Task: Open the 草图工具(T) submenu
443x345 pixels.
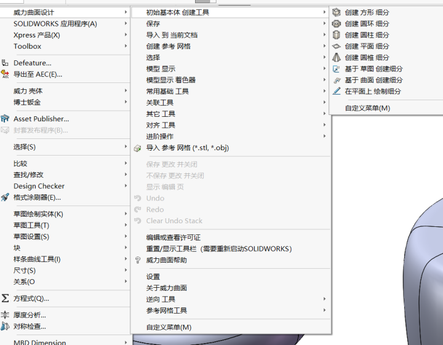Action: 65,225
